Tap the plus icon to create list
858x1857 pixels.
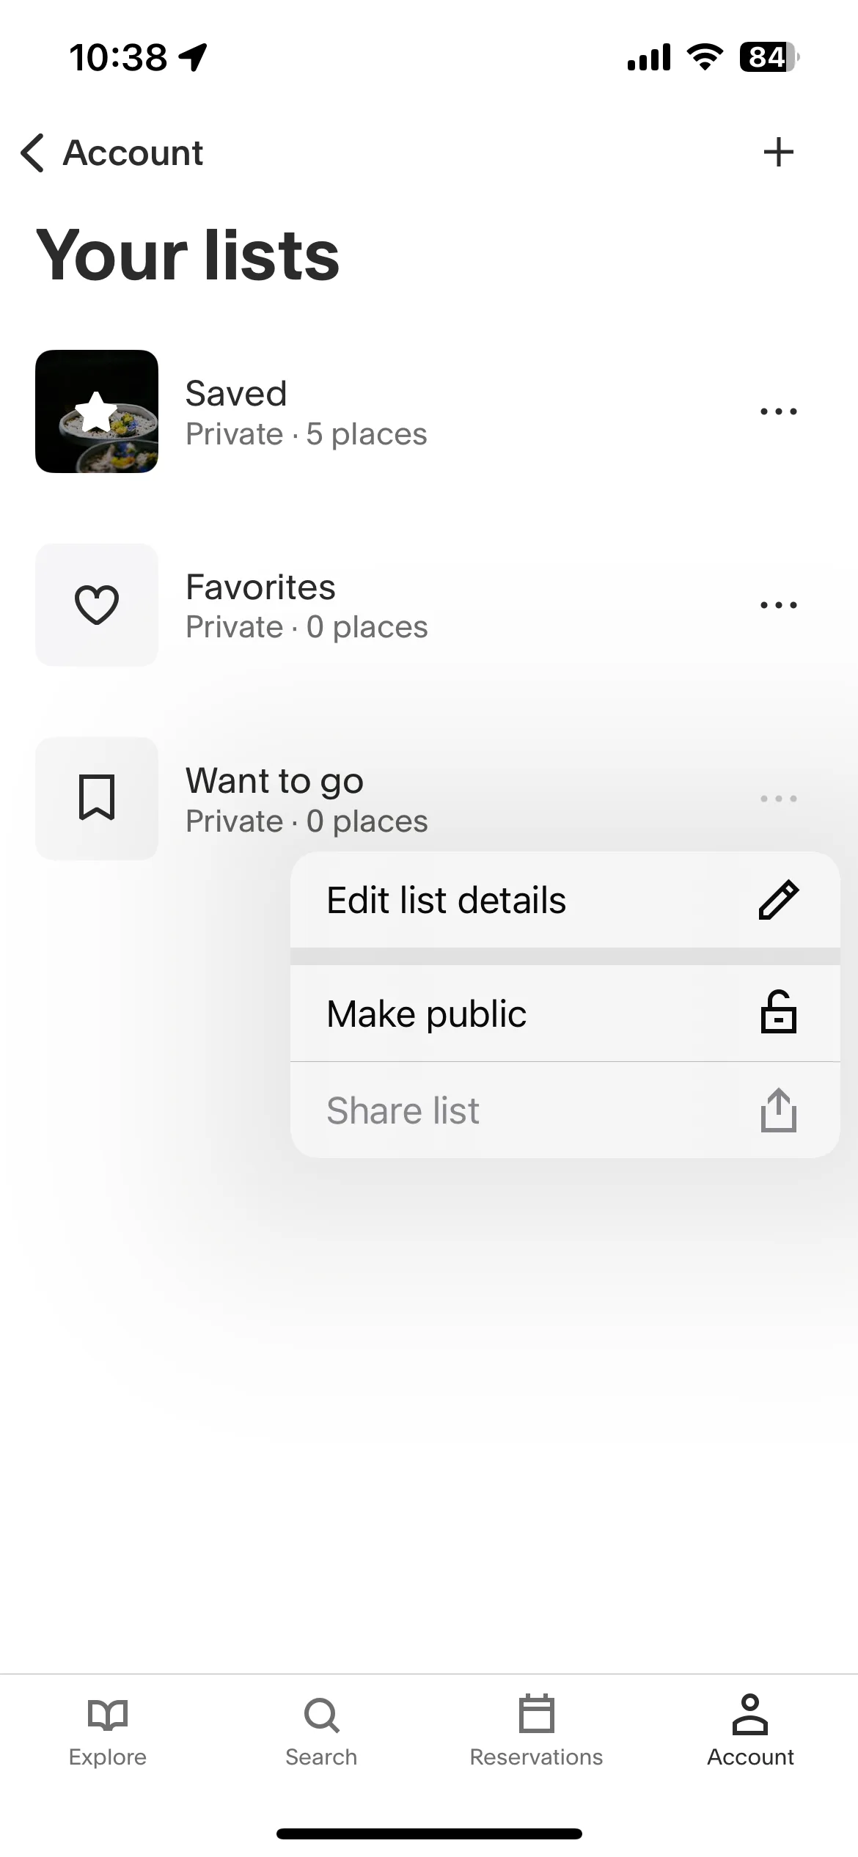click(778, 153)
